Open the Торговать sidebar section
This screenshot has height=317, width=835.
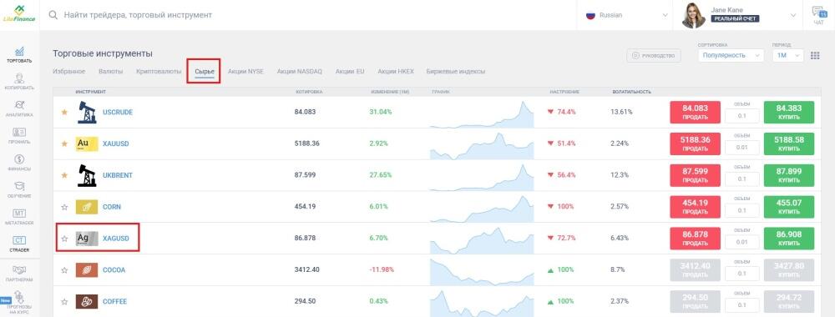(x=19, y=55)
